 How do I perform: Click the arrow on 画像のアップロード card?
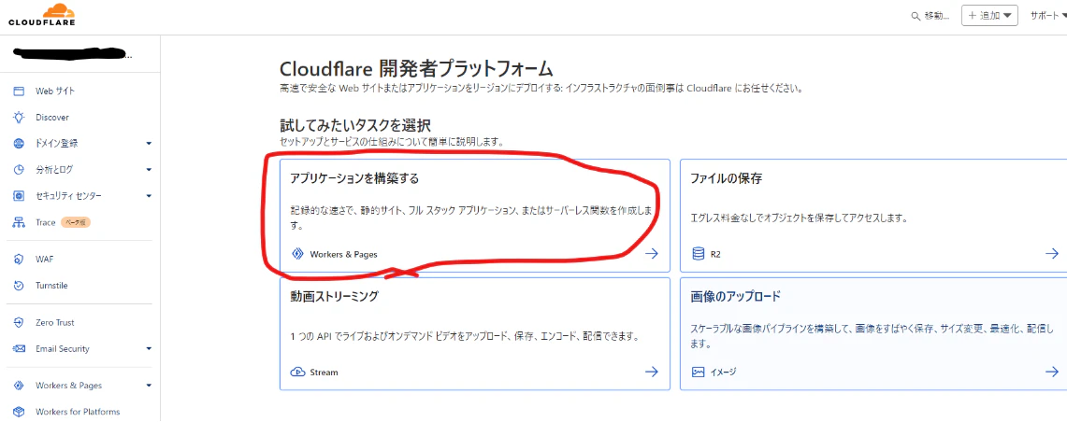click(1052, 372)
